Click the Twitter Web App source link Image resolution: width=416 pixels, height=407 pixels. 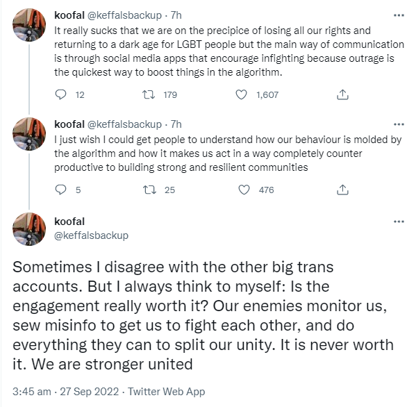pyautogui.click(x=167, y=392)
